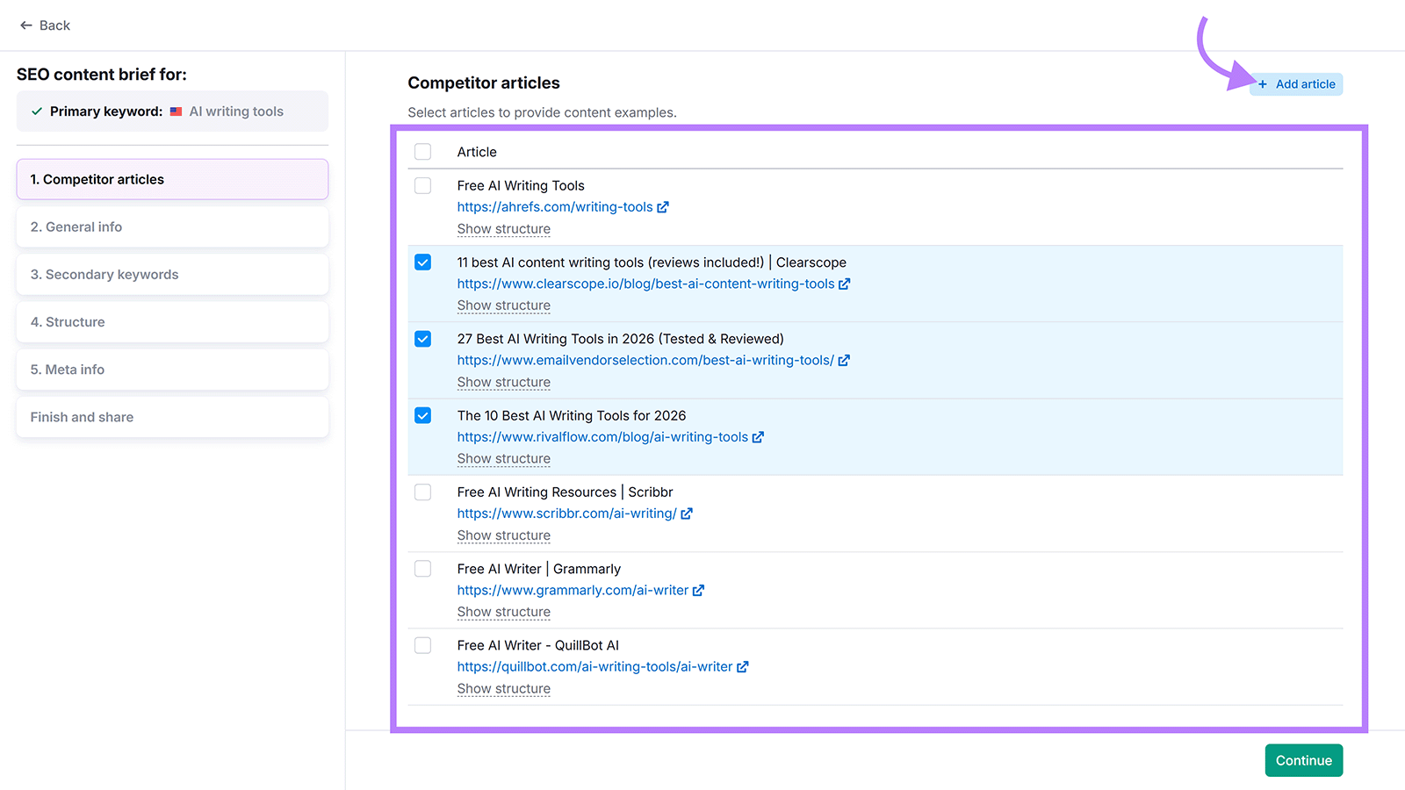
Task: Click the Add article button
Action: [x=1296, y=83]
